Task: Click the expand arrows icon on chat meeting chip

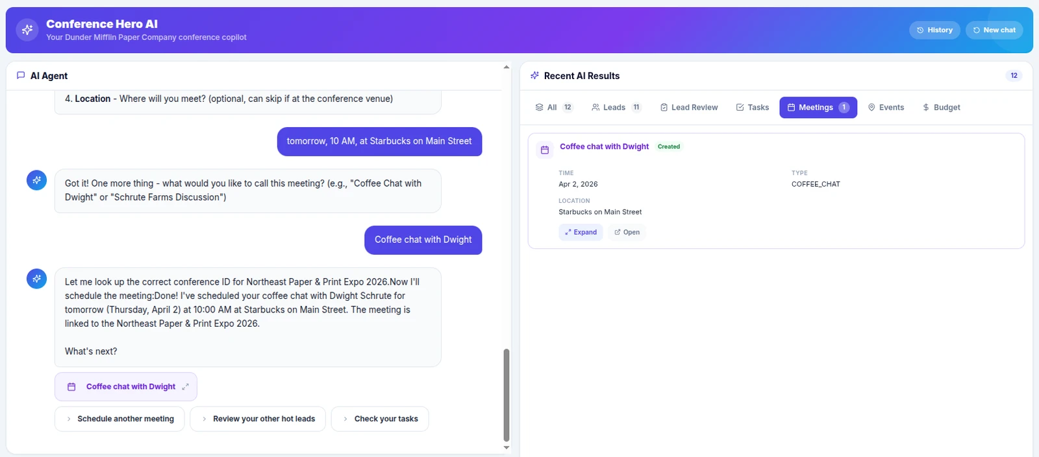Action: pyautogui.click(x=185, y=387)
